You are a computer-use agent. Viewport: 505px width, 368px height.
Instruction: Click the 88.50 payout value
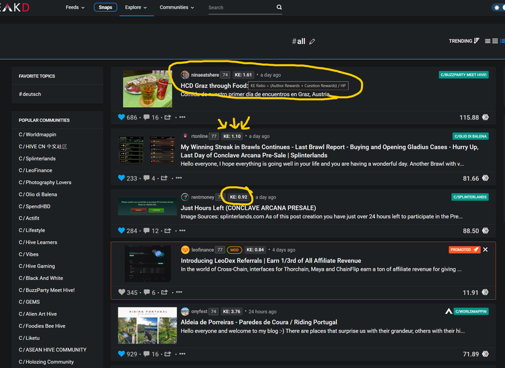[x=471, y=231]
